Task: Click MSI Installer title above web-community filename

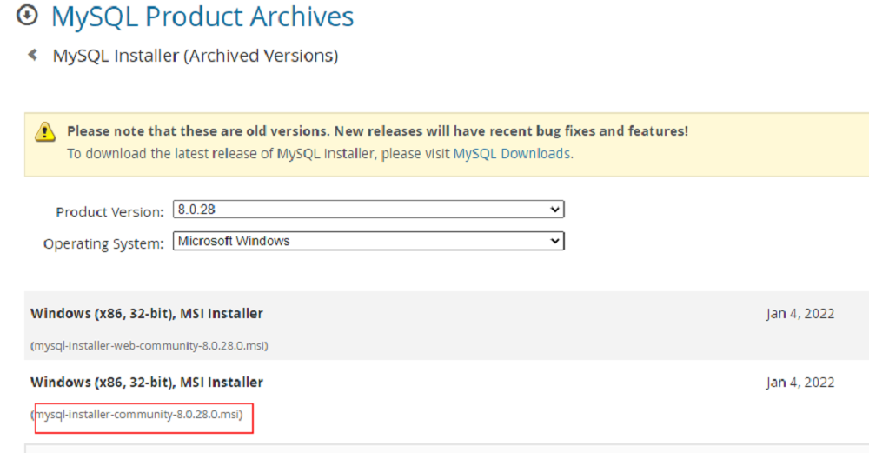Action: [147, 313]
